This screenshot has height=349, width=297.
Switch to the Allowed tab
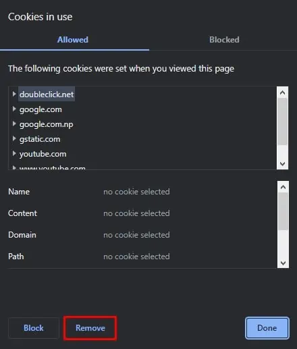pos(74,40)
